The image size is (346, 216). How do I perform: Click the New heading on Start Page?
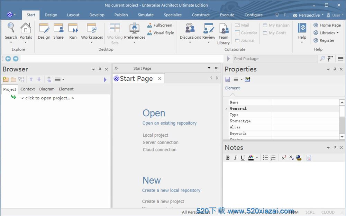(152, 180)
